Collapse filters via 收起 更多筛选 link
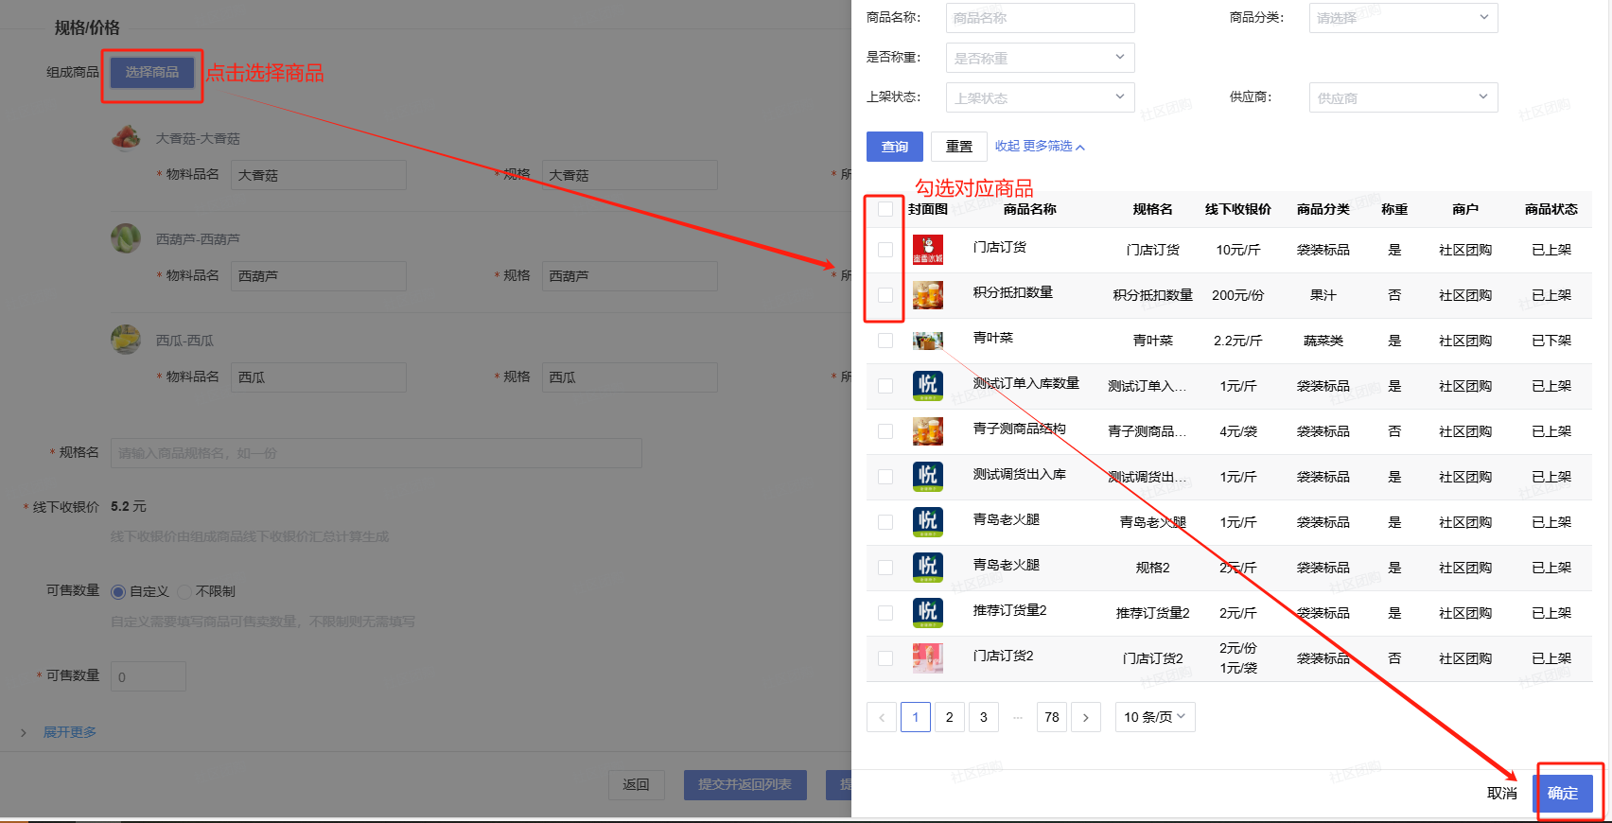The image size is (1612, 823). coord(1039,147)
